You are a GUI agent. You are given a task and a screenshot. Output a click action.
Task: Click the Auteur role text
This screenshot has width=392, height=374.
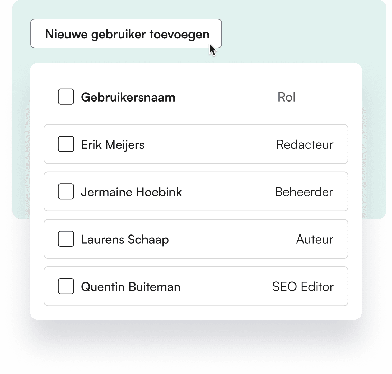pos(315,239)
